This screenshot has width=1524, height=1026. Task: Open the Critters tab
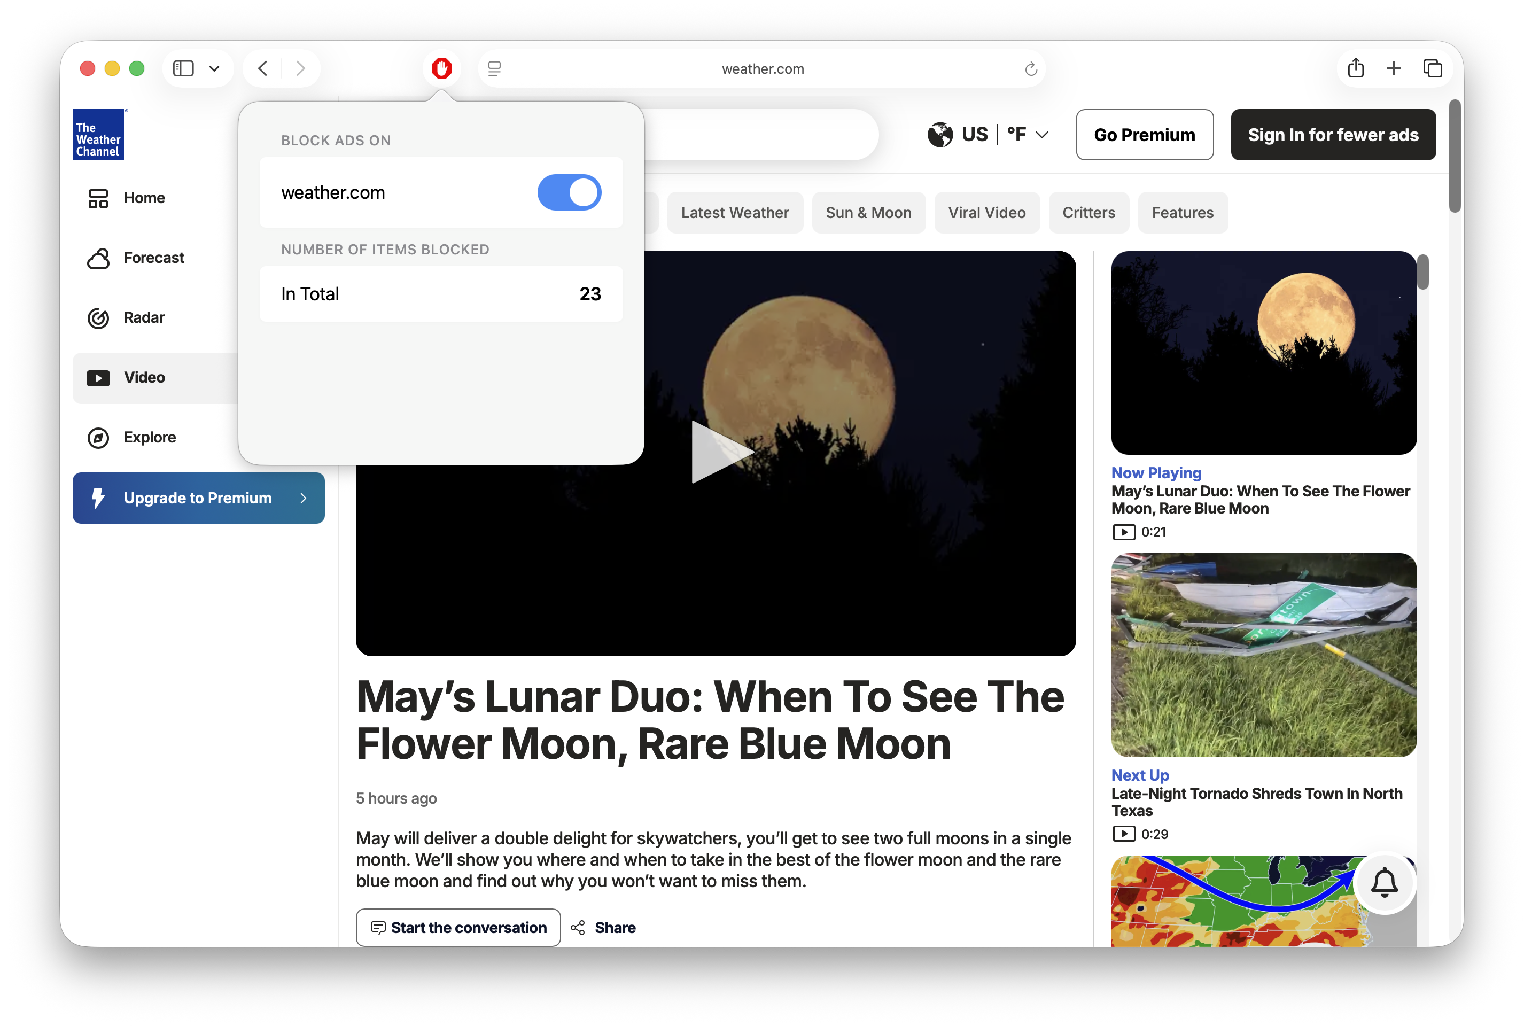(1088, 213)
